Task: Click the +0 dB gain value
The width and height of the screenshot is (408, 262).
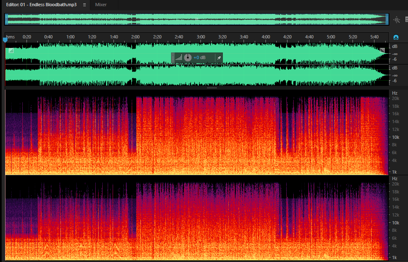Action: 199,57
